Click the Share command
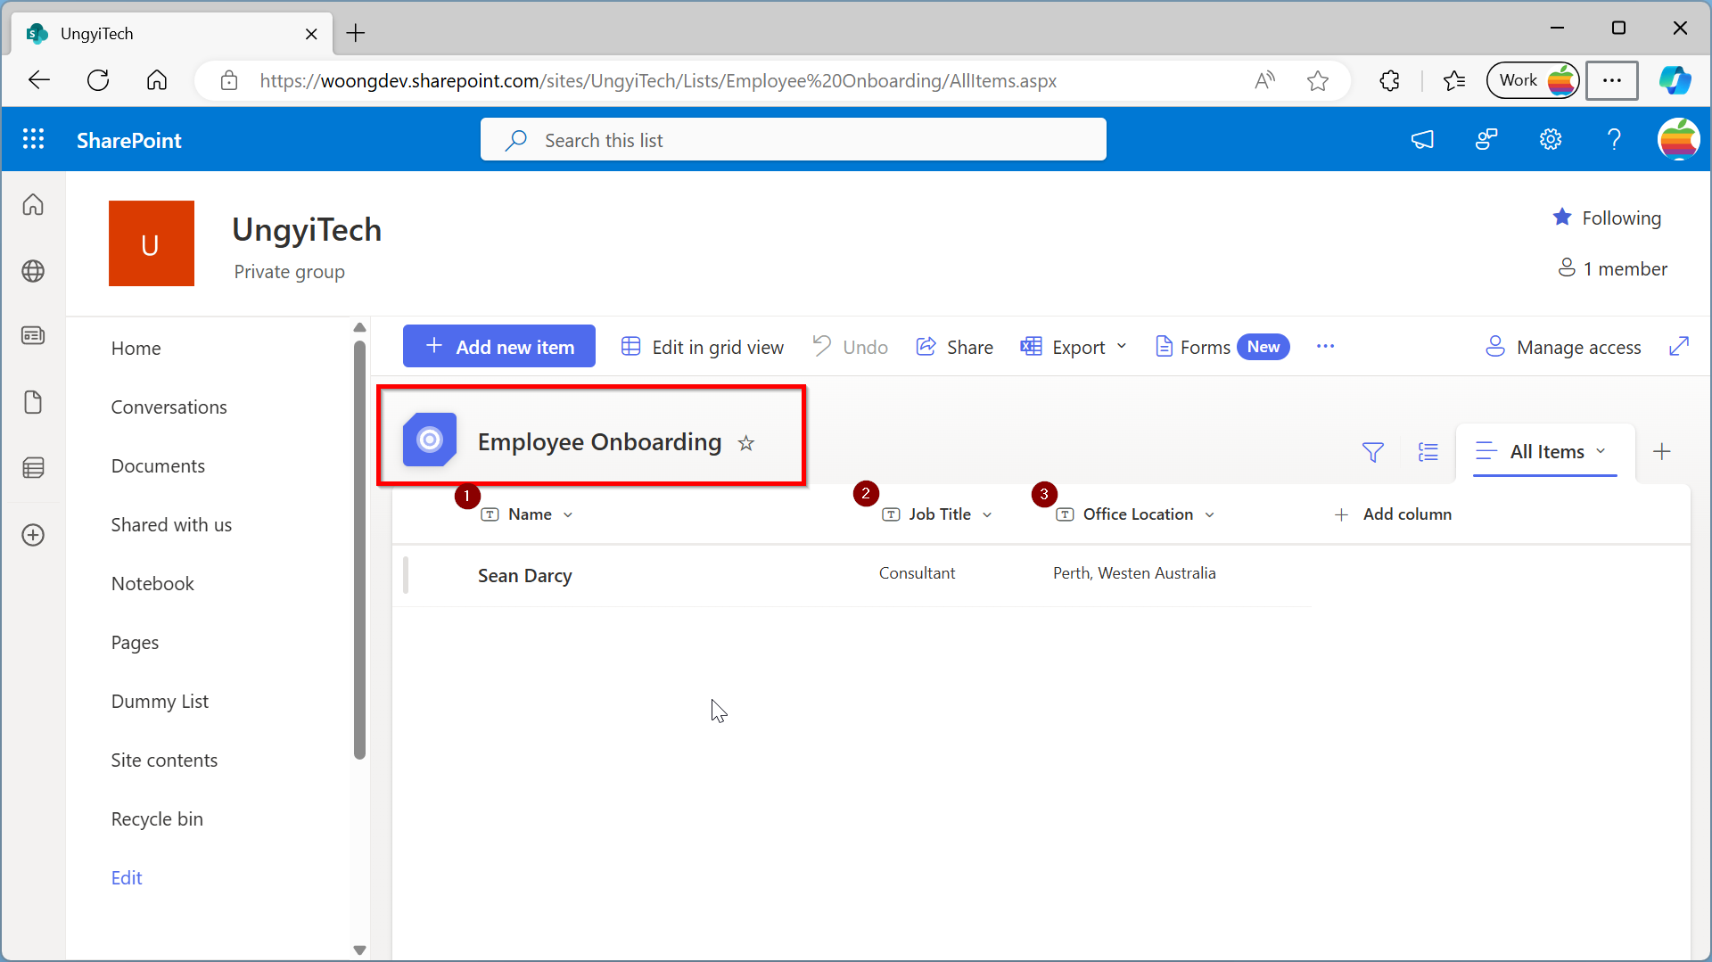 pos(955,347)
